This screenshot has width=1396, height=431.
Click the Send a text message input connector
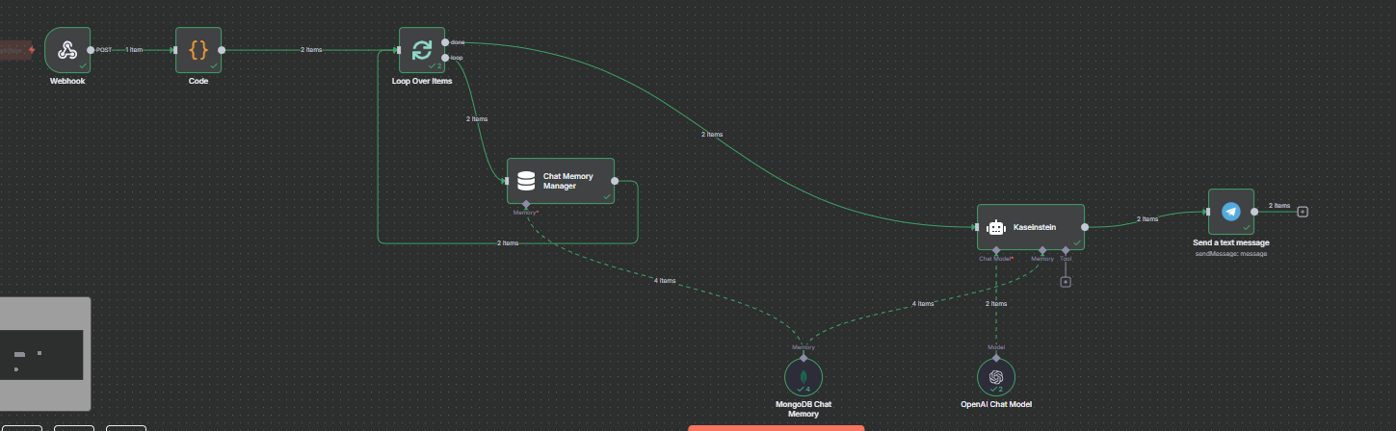click(1207, 212)
